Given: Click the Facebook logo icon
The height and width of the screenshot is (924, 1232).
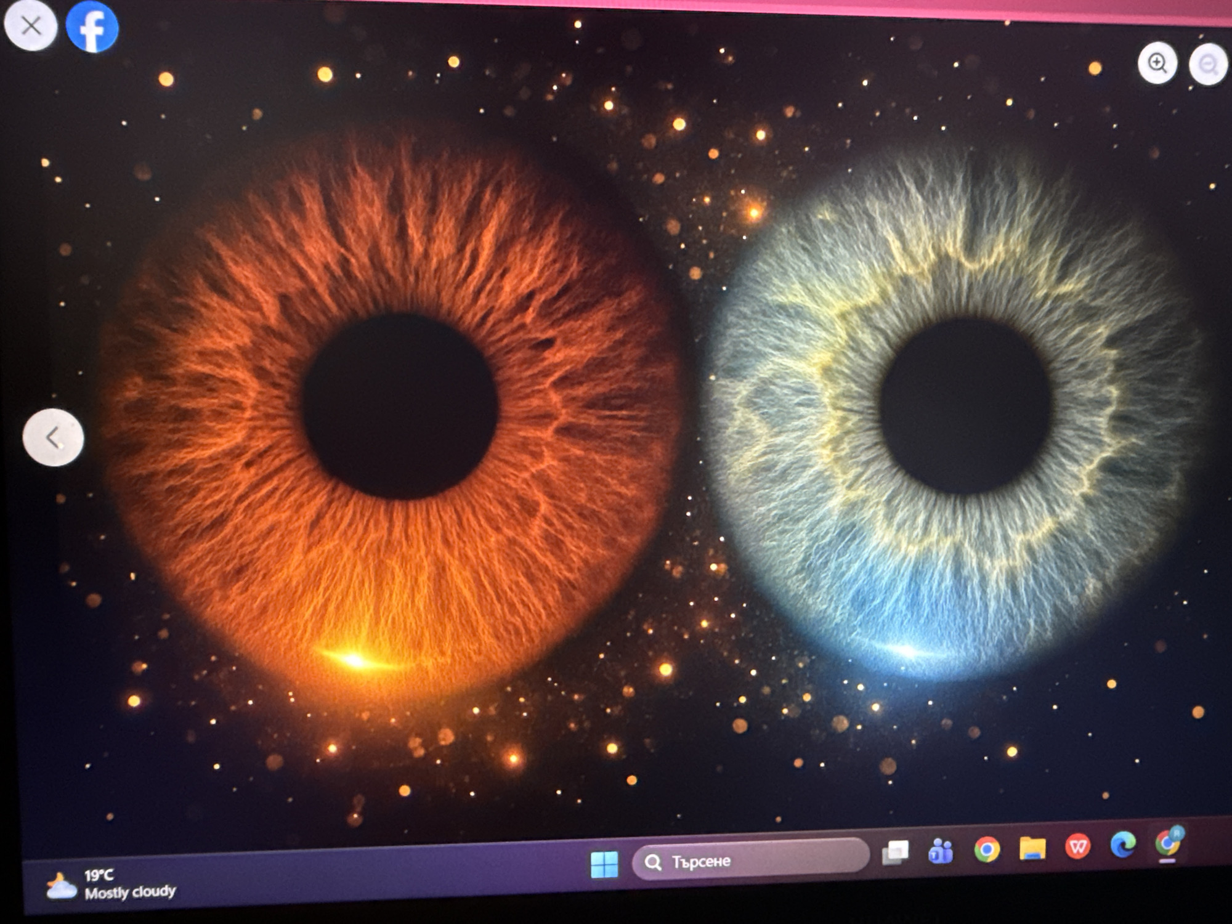Looking at the screenshot, I should (x=92, y=26).
